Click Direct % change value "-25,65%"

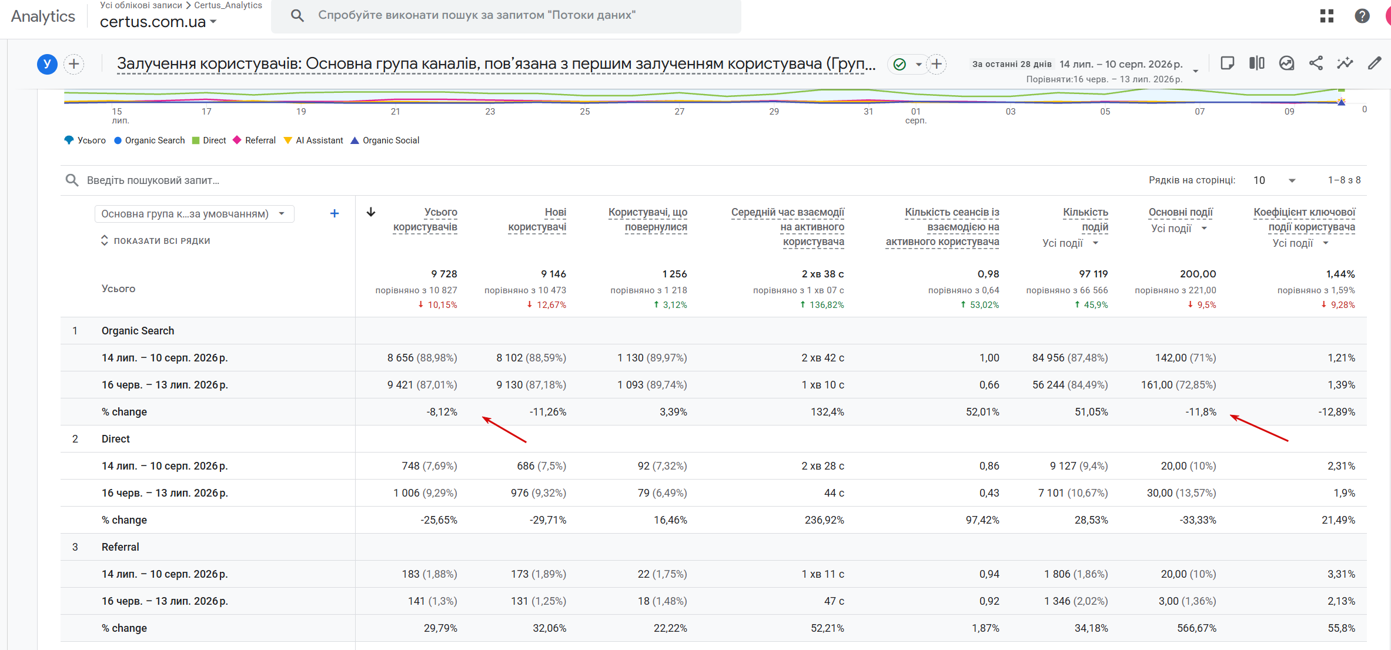pos(439,520)
